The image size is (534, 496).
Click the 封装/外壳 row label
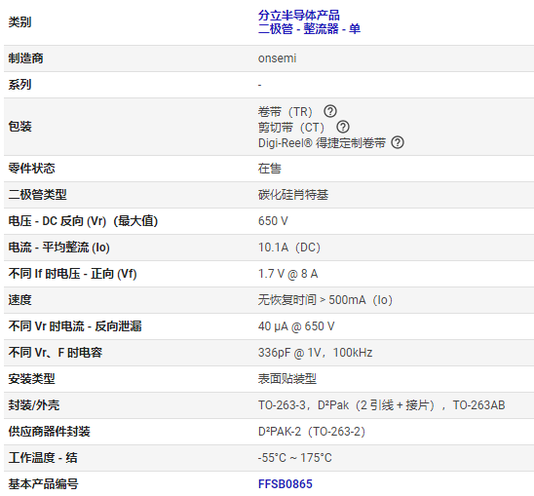click(x=34, y=405)
